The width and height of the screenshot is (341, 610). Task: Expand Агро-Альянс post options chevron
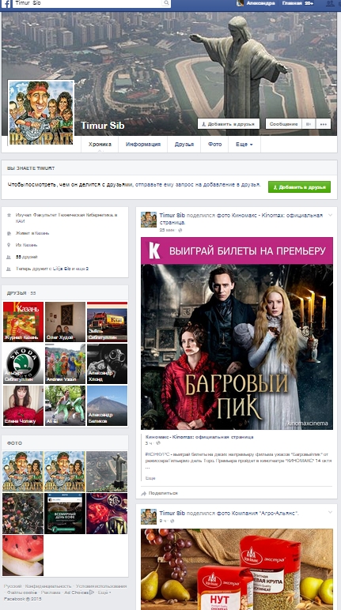tap(331, 513)
